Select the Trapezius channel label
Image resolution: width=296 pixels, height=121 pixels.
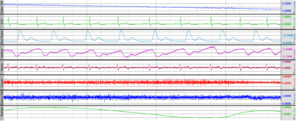[2, 67]
